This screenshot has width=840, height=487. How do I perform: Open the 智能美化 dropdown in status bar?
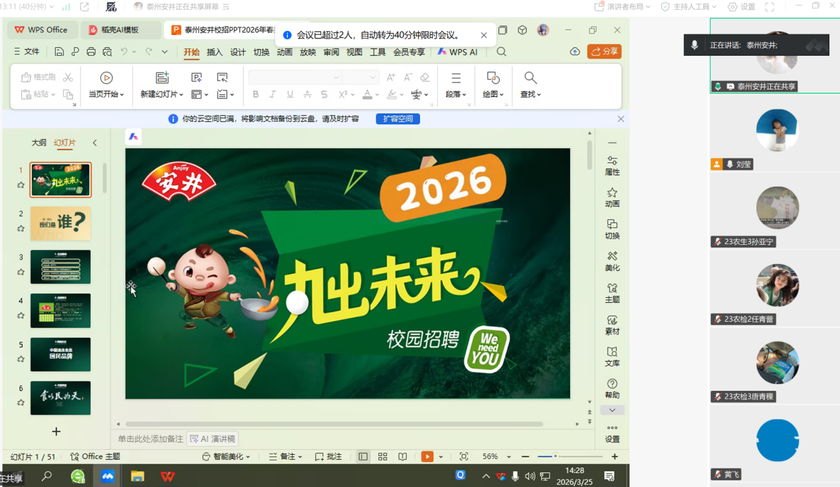[226, 456]
